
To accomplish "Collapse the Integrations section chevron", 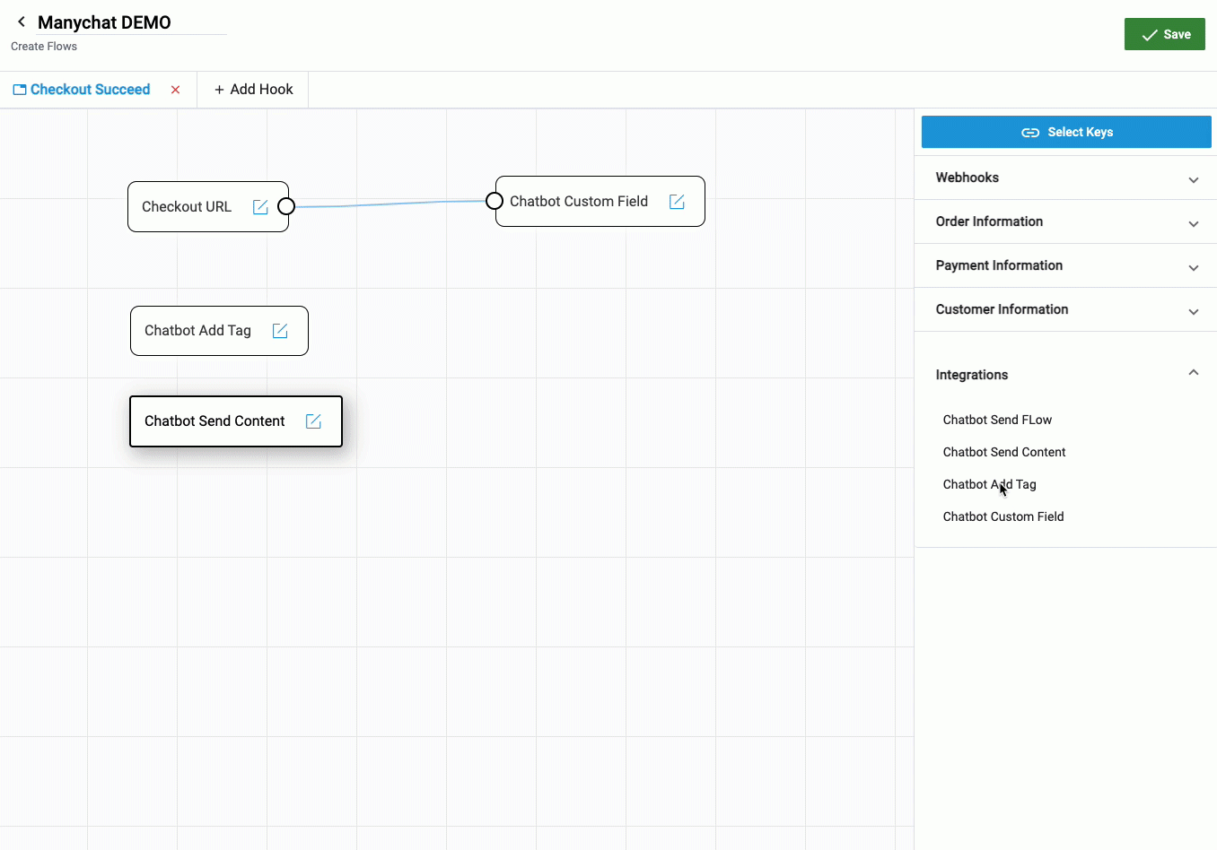I will tap(1194, 372).
